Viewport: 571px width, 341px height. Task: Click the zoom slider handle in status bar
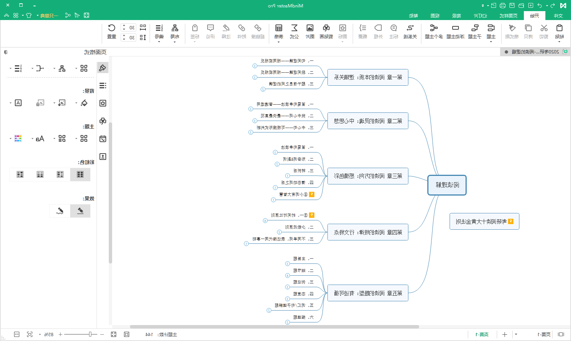click(x=90, y=334)
